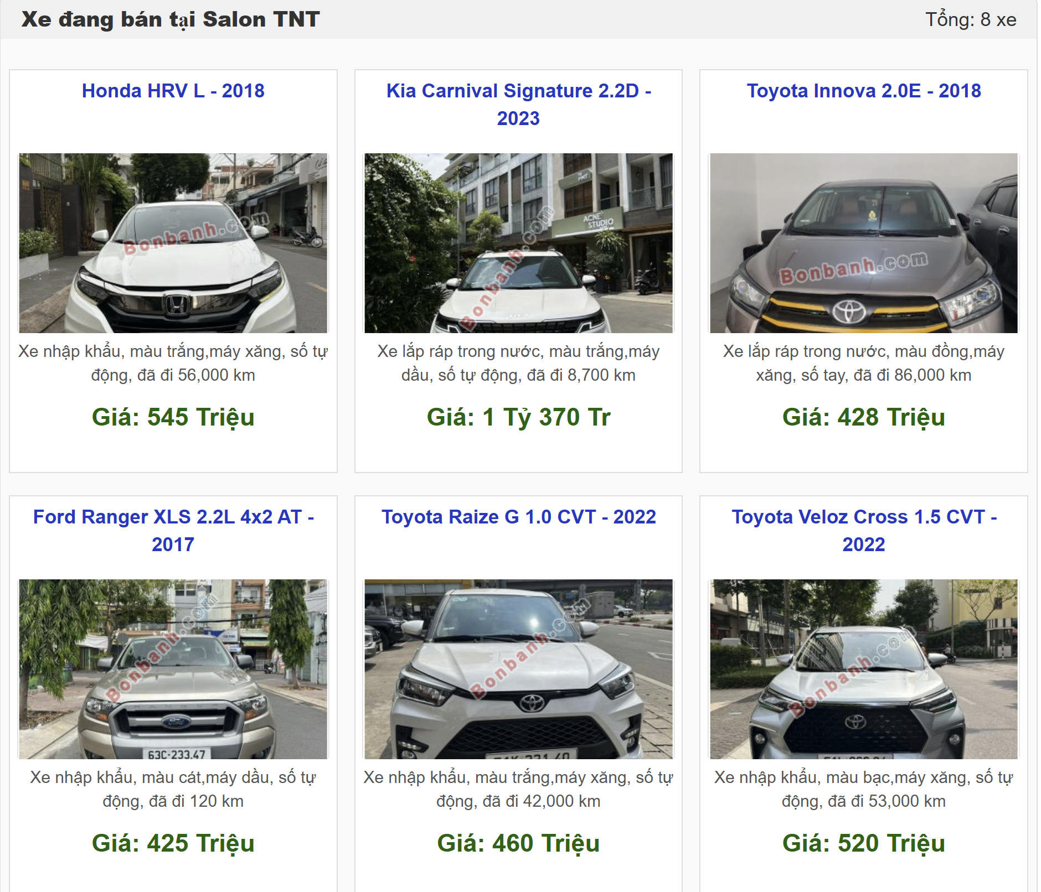The height and width of the screenshot is (892, 1041).
Task: Click the silver Toyota Veloz Cross photo
Action: 864,669
